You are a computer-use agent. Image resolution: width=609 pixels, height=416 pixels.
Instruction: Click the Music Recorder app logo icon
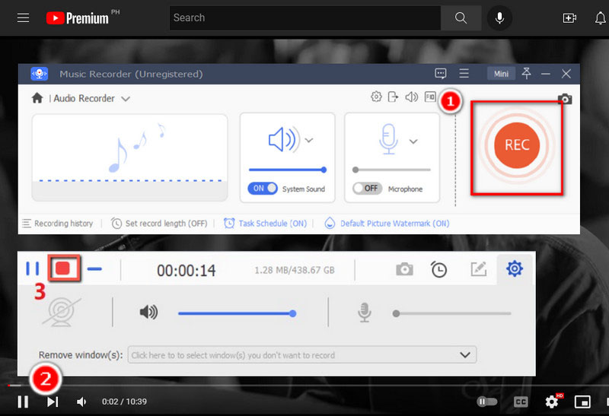click(x=40, y=74)
